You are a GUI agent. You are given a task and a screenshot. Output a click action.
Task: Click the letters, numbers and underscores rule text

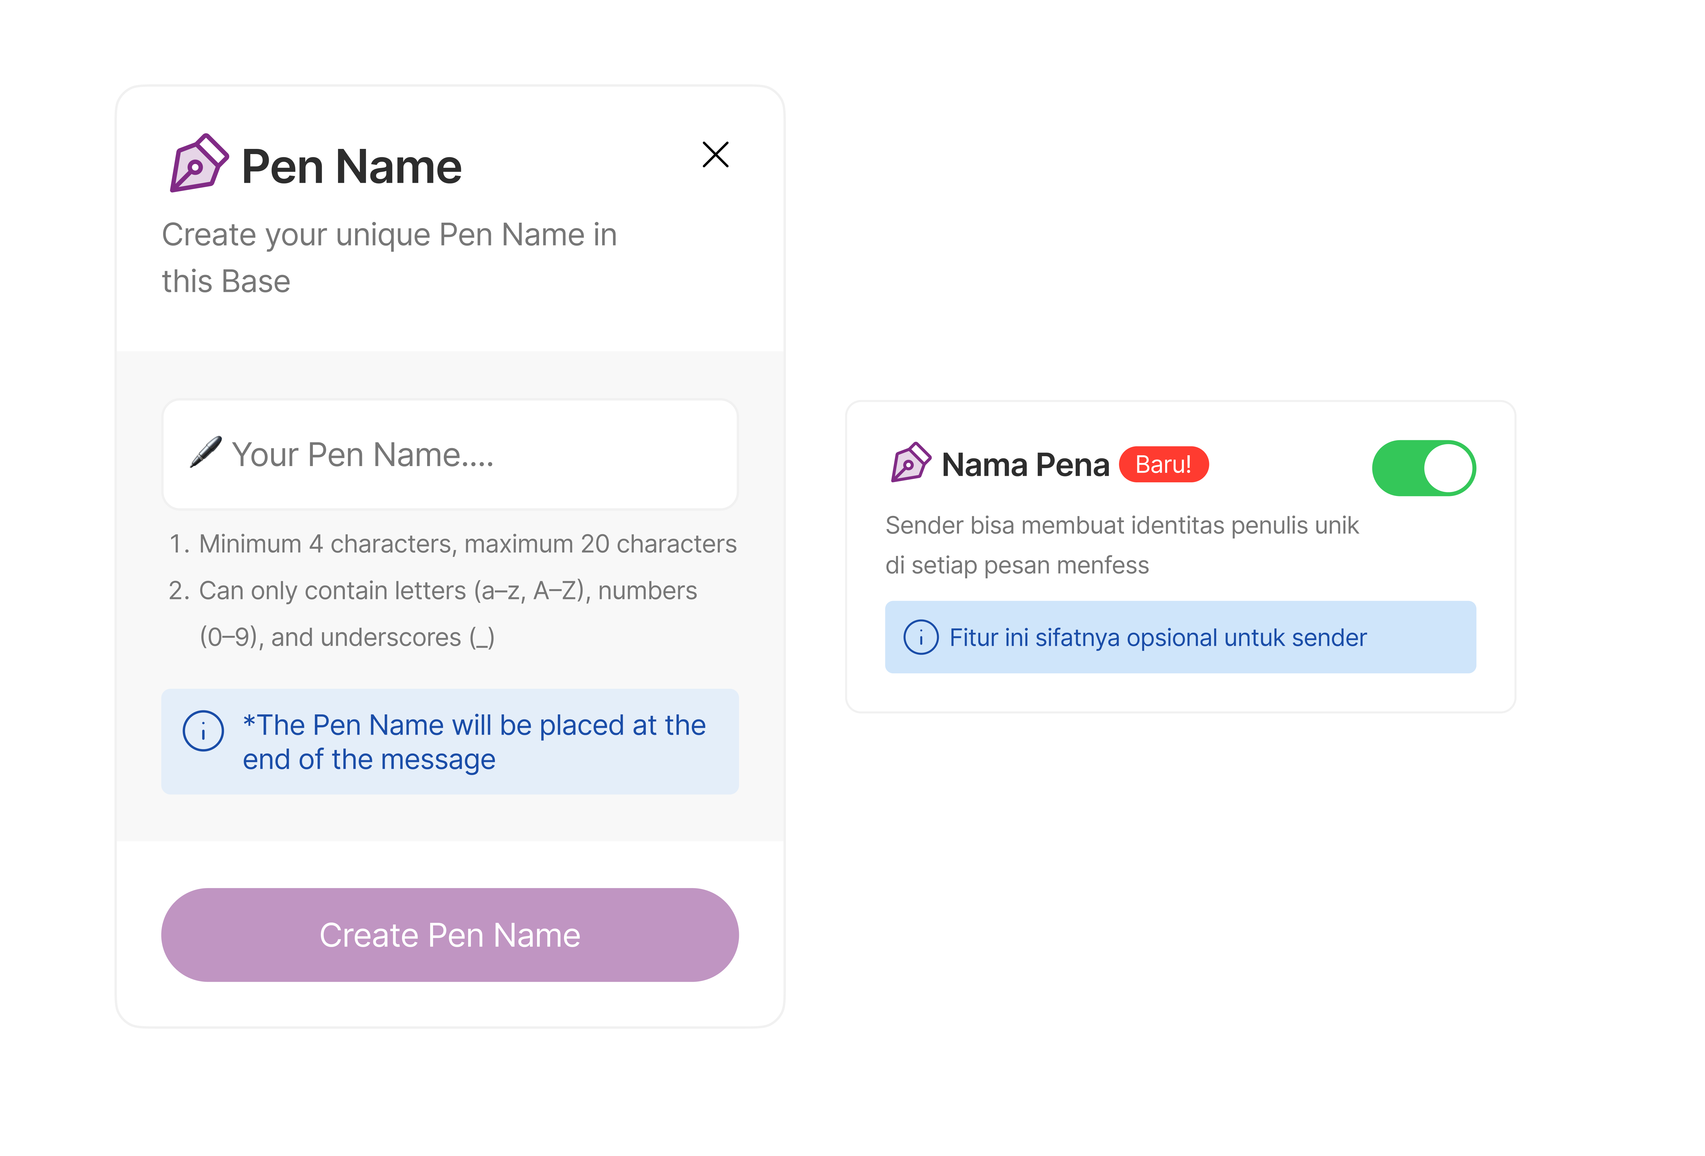448,614
